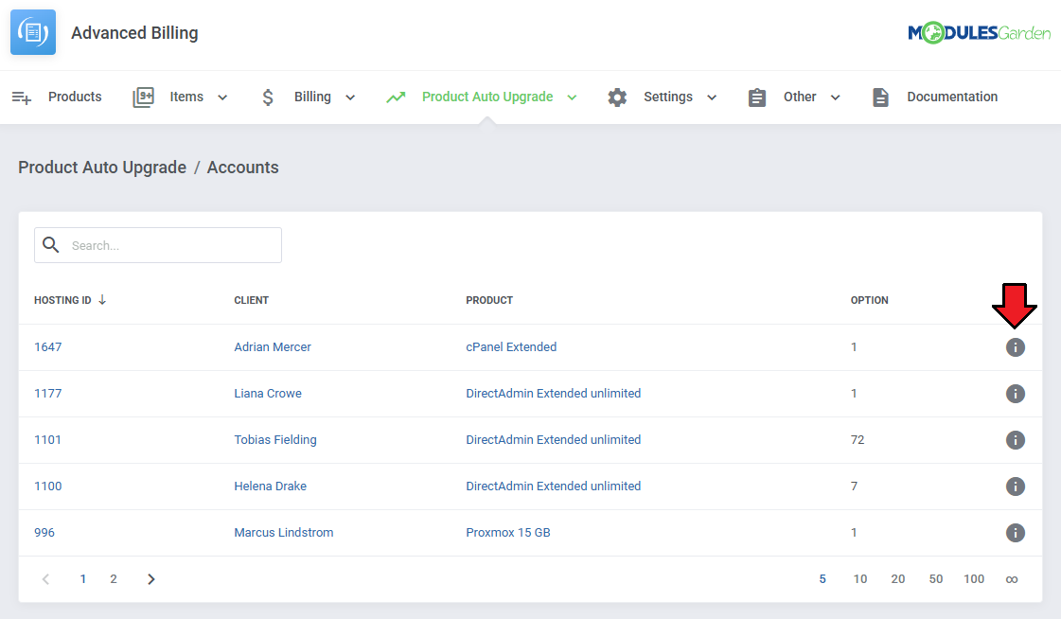Screen dimensions: 1061x619
Task: Show info for hosting 1101 Tobias Fielding
Action: click(x=1015, y=440)
